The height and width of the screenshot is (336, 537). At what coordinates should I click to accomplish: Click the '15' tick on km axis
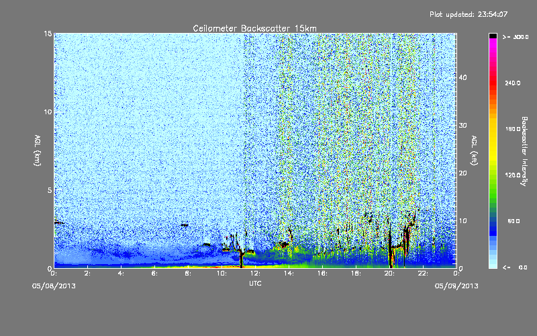pyautogui.click(x=48, y=34)
